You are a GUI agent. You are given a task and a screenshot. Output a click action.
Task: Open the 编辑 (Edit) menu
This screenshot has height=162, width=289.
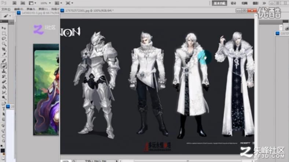tap(18, 9)
